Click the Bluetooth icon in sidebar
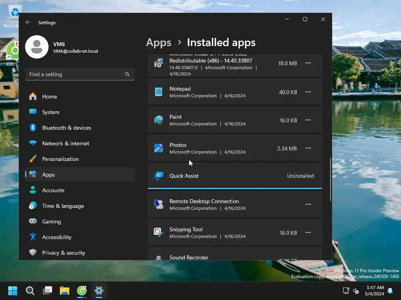This screenshot has height=300, width=401. tap(33, 128)
